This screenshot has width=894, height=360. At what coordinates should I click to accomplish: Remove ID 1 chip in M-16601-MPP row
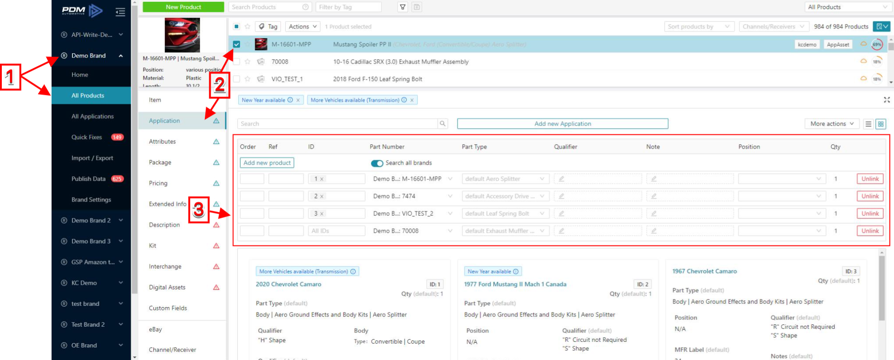click(x=322, y=179)
